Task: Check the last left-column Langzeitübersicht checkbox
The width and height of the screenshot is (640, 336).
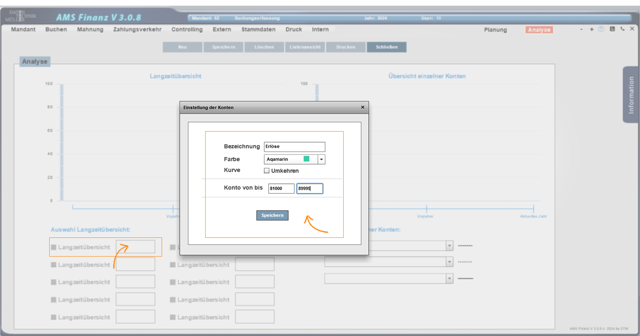Action: [54, 317]
